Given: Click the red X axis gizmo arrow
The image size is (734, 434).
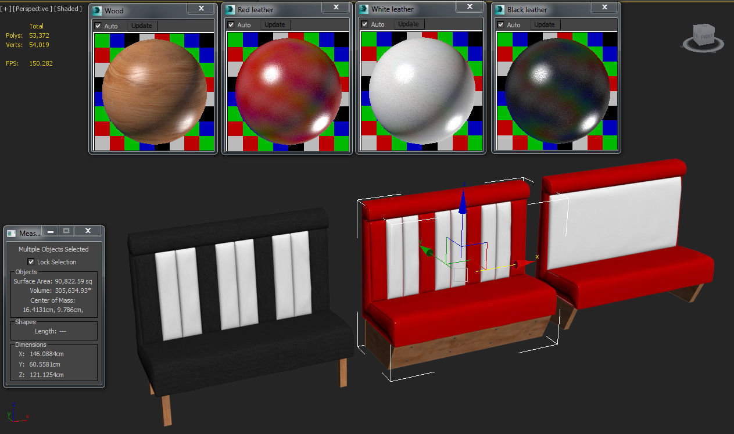Looking at the screenshot, I should click(x=524, y=264).
